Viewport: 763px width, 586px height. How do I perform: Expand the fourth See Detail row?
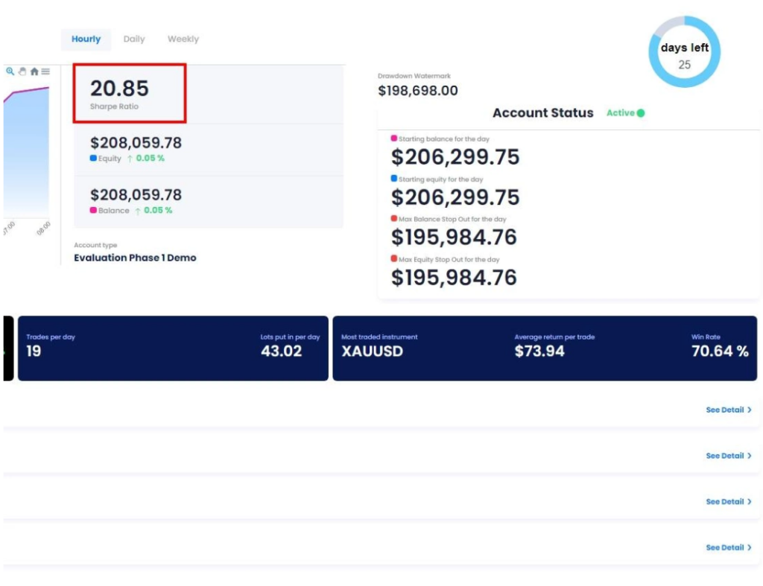click(729, 547)
